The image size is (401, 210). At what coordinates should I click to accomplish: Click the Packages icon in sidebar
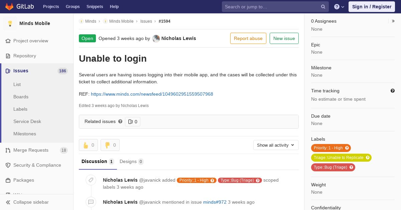click(x=8, y=180)
